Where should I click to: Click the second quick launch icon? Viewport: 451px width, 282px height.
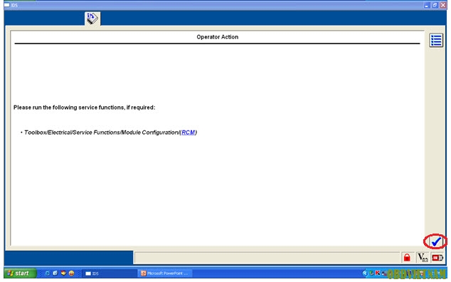(55, 273)
